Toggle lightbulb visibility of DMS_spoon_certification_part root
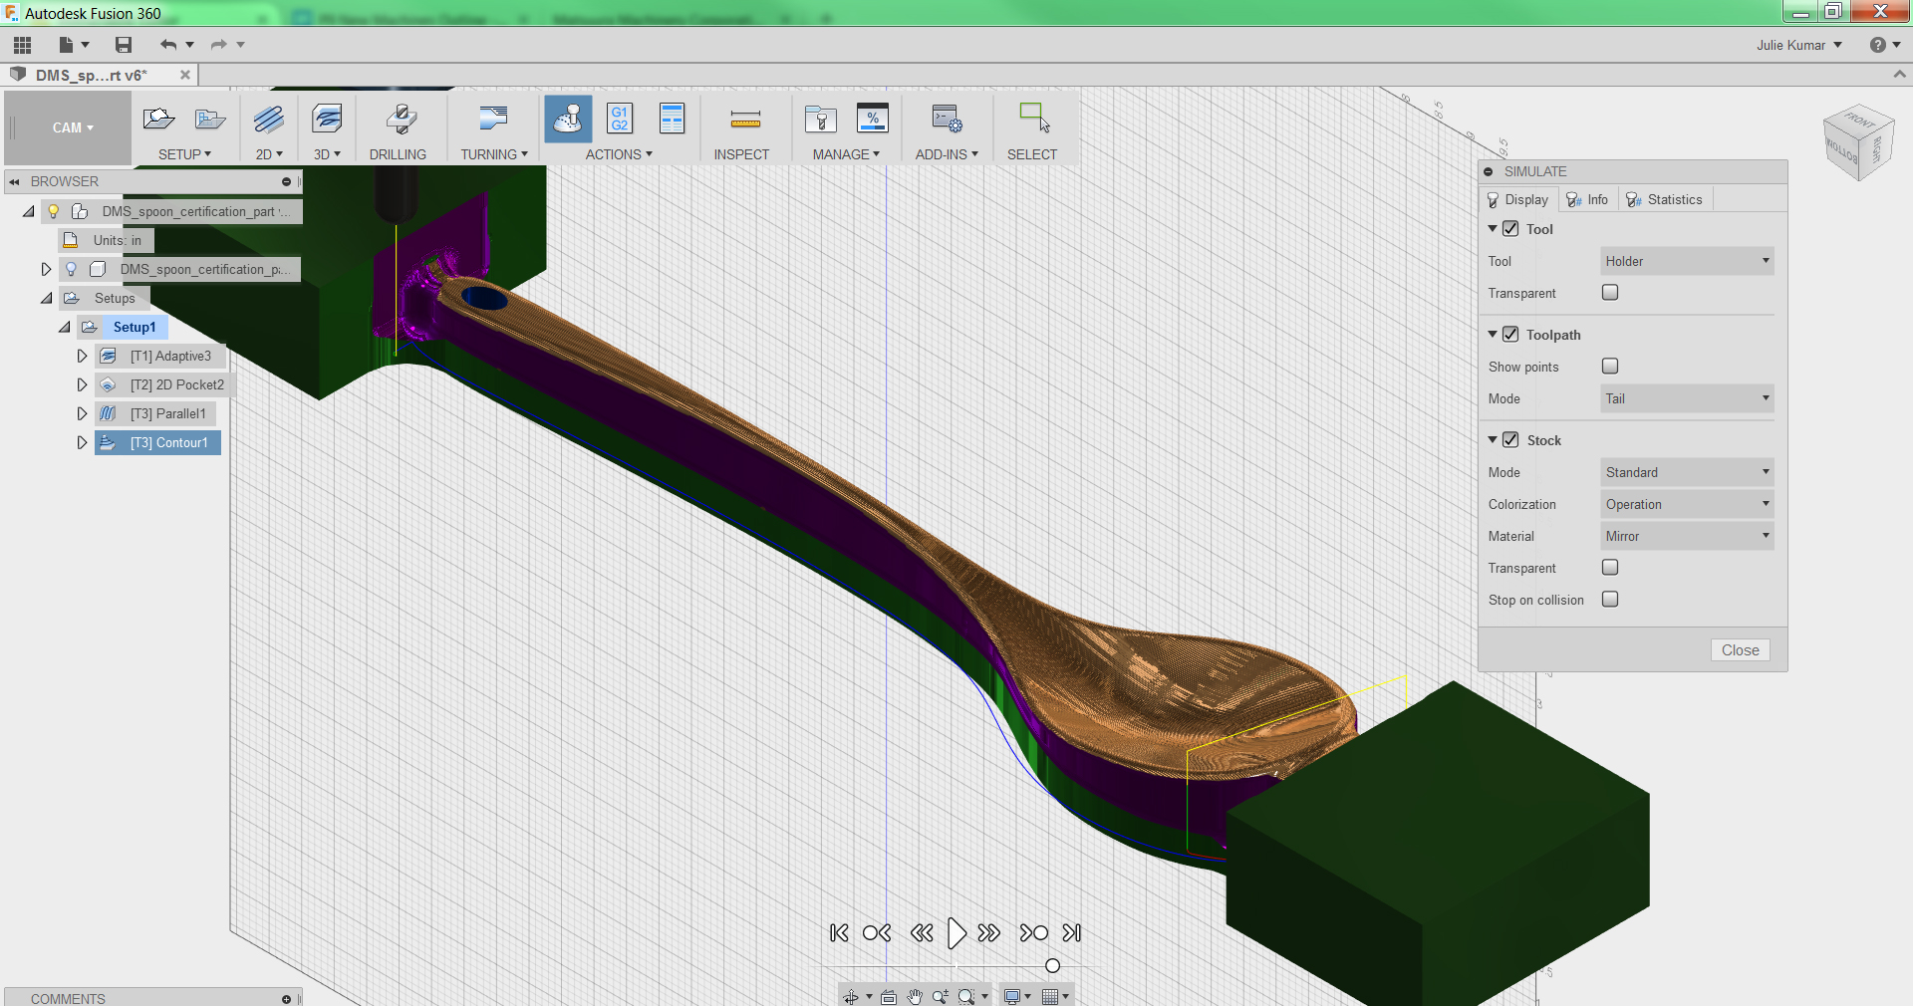Image resolution: width=1913 pixels, height=1006 pixels. (54, 211)
